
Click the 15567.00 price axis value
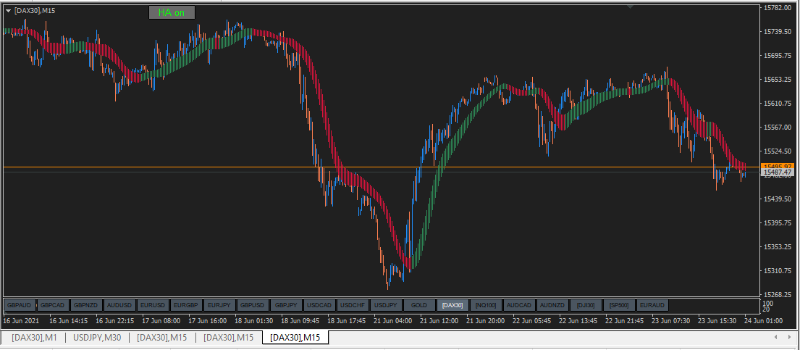[x=778, y=128]
